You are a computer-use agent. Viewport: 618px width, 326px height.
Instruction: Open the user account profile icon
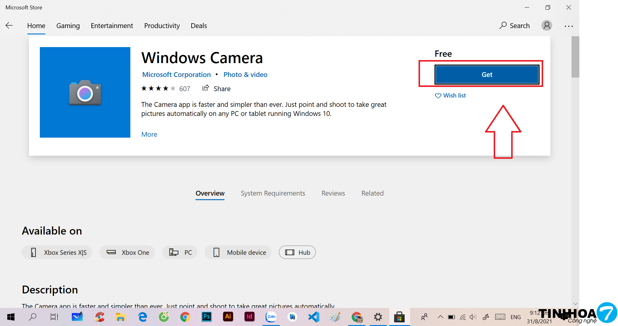click(546, 26)
